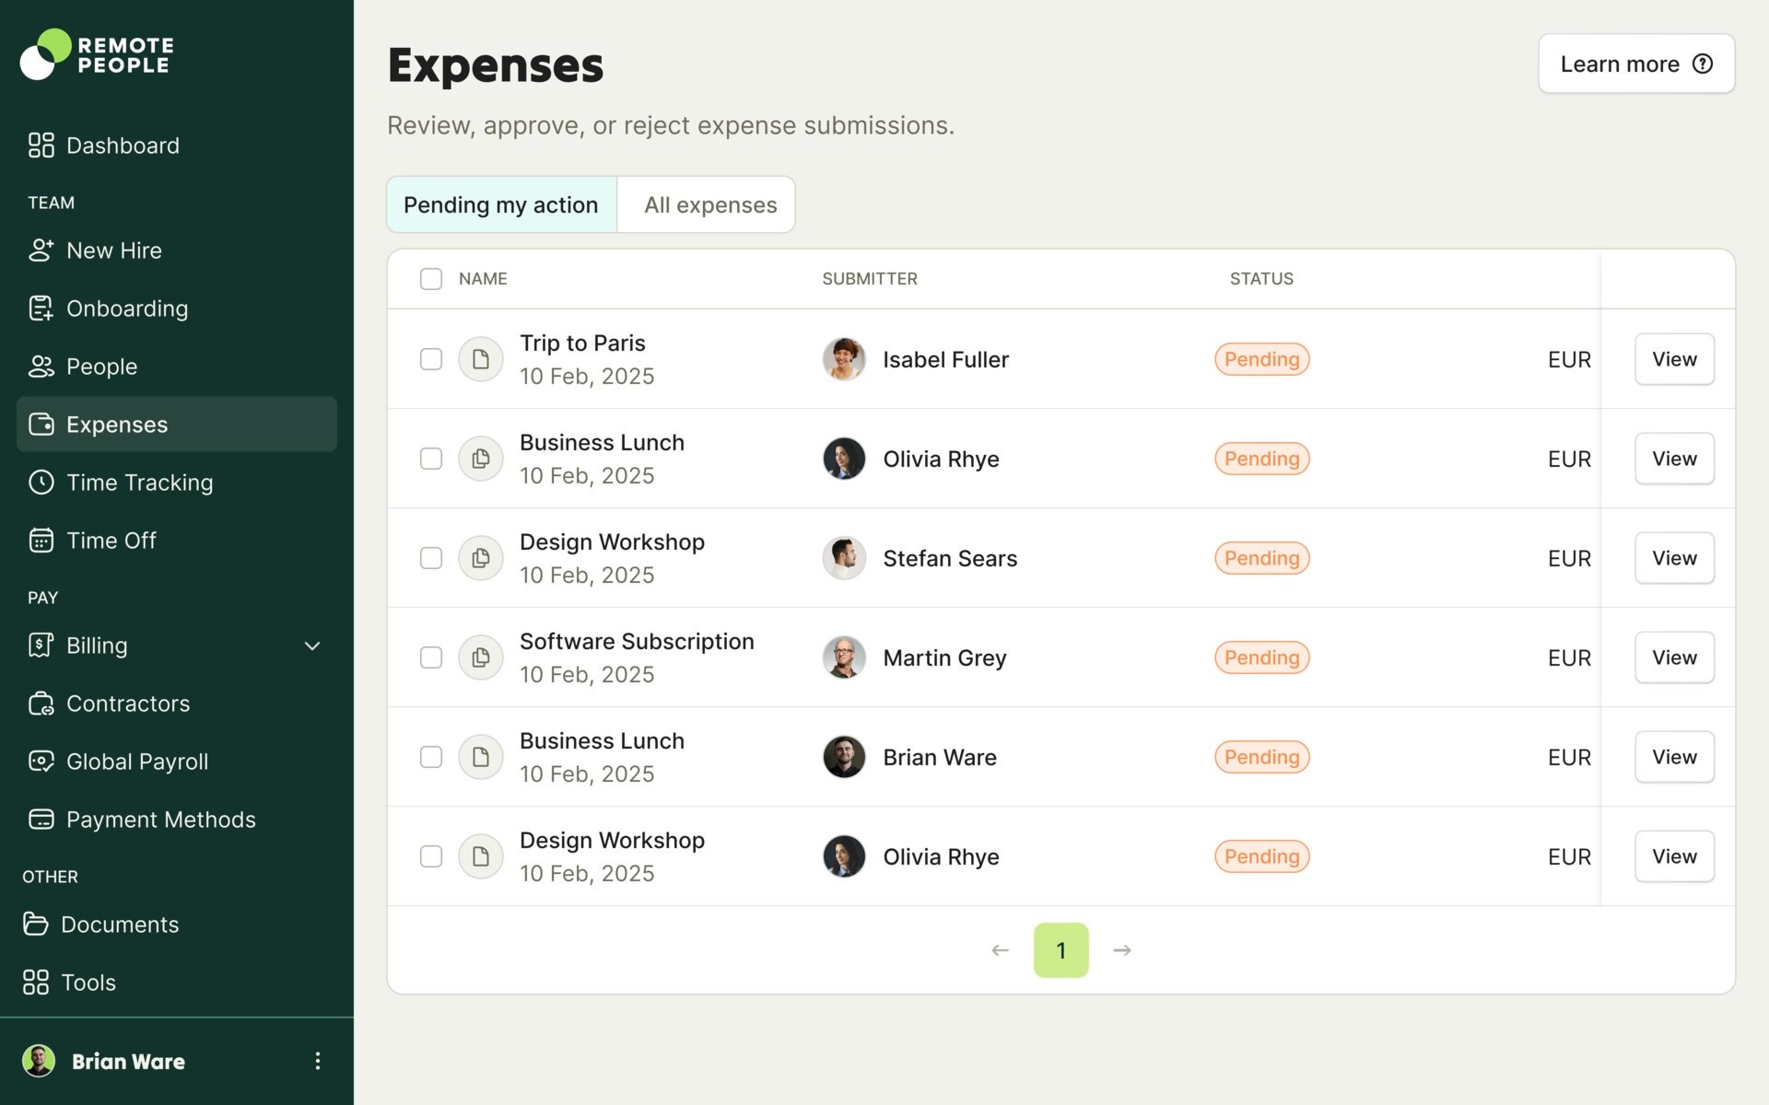
Task: Click Olivia Rhye's avatar in Business Lunch row
Action: [843, 459]
